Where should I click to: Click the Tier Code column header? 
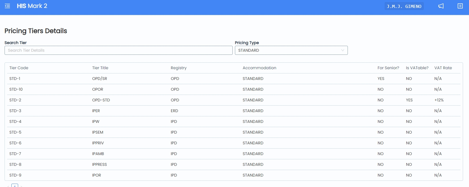pyautogui.click(x=19, y=68)
